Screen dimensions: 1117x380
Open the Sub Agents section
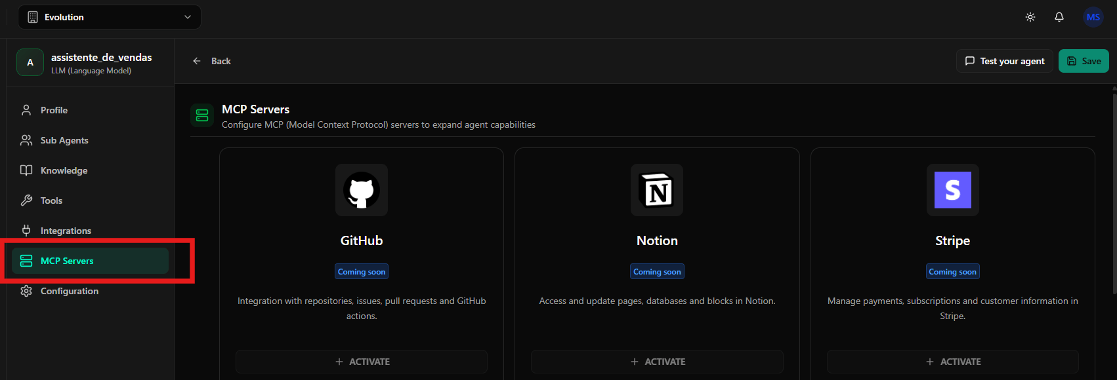(90, 140)
